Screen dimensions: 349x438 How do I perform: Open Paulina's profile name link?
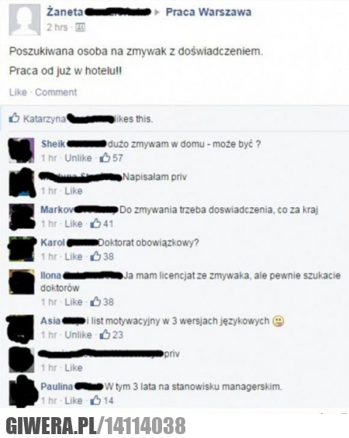[x=57, y=387]
